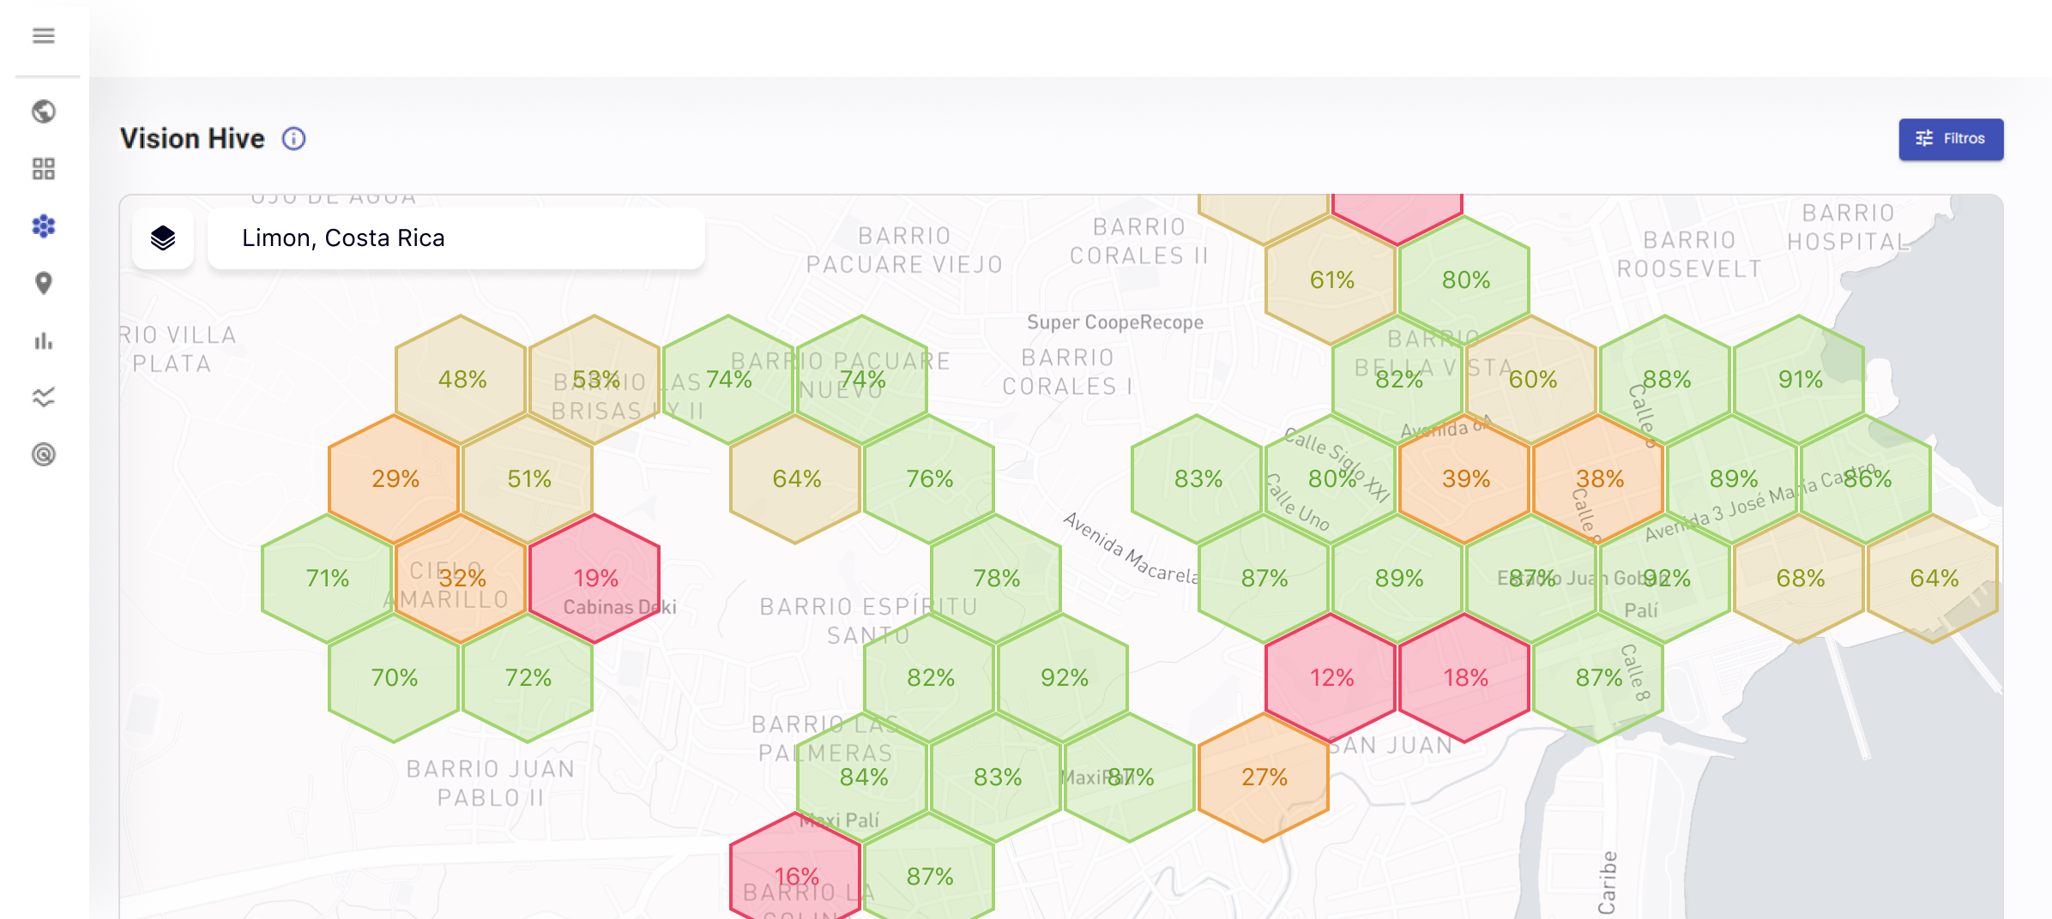Open the target radar sidebar icon
Image resolution: width=2052 pixels, height=919 pixels.
pos(44,454)
